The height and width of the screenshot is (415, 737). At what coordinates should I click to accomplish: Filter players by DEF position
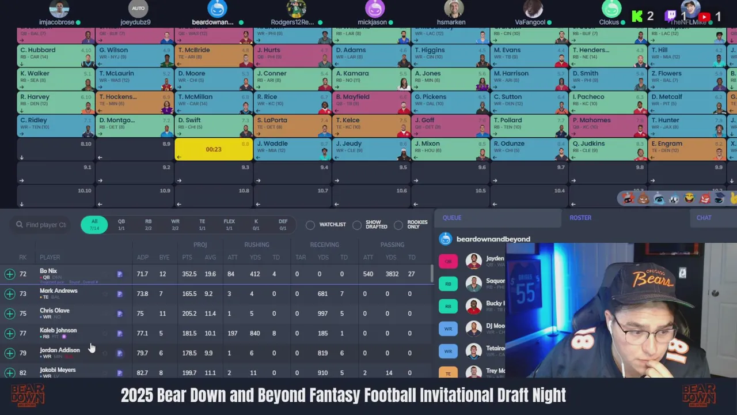click(283, 225)
